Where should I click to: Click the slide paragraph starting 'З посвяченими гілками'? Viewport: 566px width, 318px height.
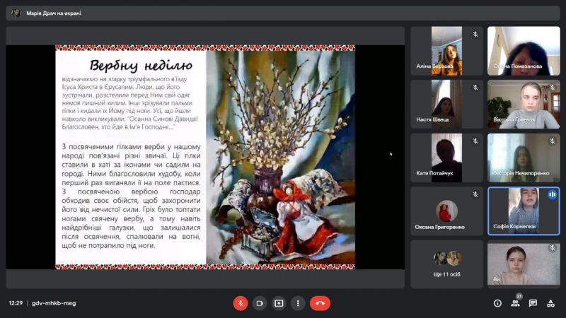tap(131, 196)
